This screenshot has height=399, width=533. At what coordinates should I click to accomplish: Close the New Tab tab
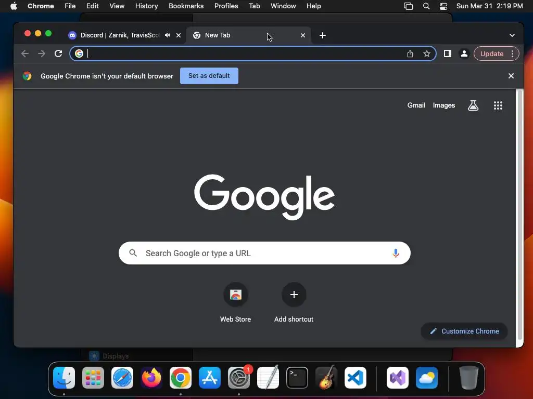tap(303, 35)
